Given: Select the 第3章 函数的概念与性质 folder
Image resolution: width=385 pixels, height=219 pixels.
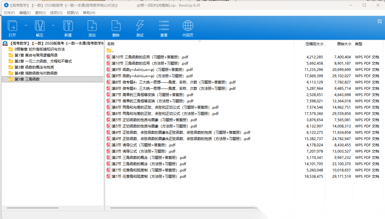Looking at the screenshot, I should 34,67.
